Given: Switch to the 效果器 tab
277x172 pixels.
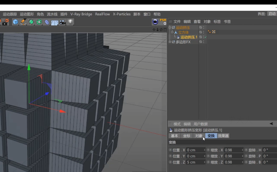Looking at the screenshot, I should [x=223, y=136].
